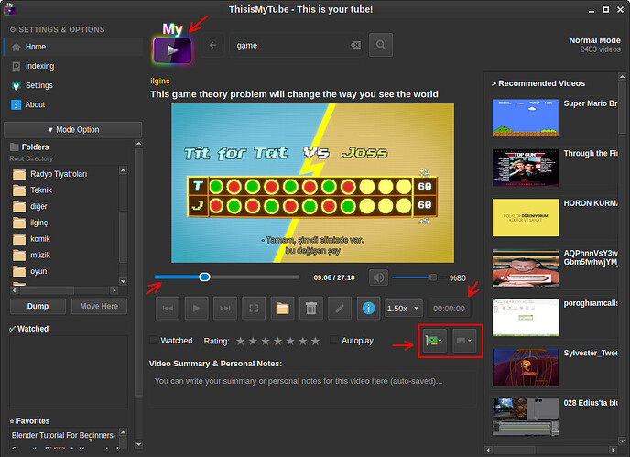The image size is (630, 457).
Task: Click the video notes text area
Action: [x=313, y=389]
